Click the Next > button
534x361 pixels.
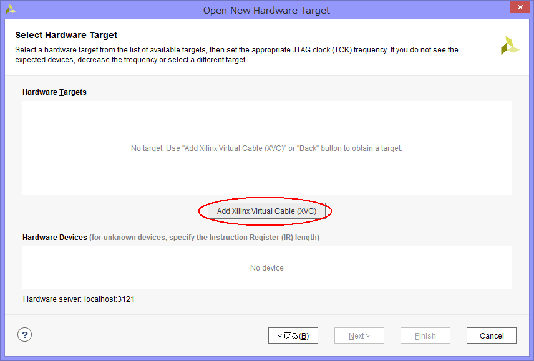[x=359, y=335]
